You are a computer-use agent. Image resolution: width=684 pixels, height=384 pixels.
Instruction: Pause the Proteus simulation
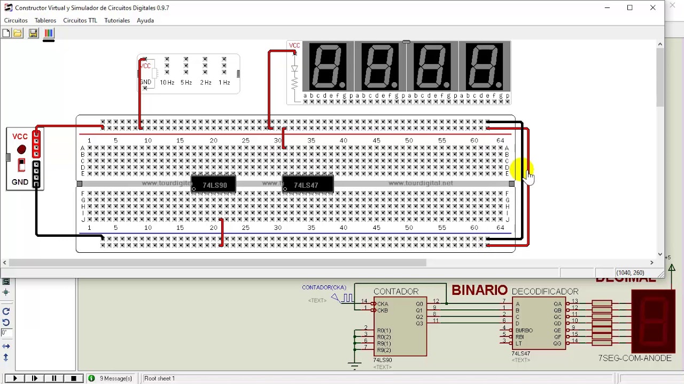54,378
